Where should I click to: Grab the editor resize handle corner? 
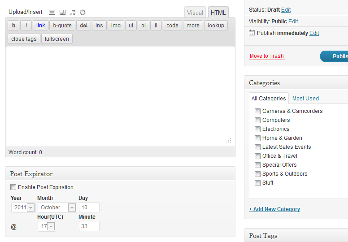click(x=229, y=140)
